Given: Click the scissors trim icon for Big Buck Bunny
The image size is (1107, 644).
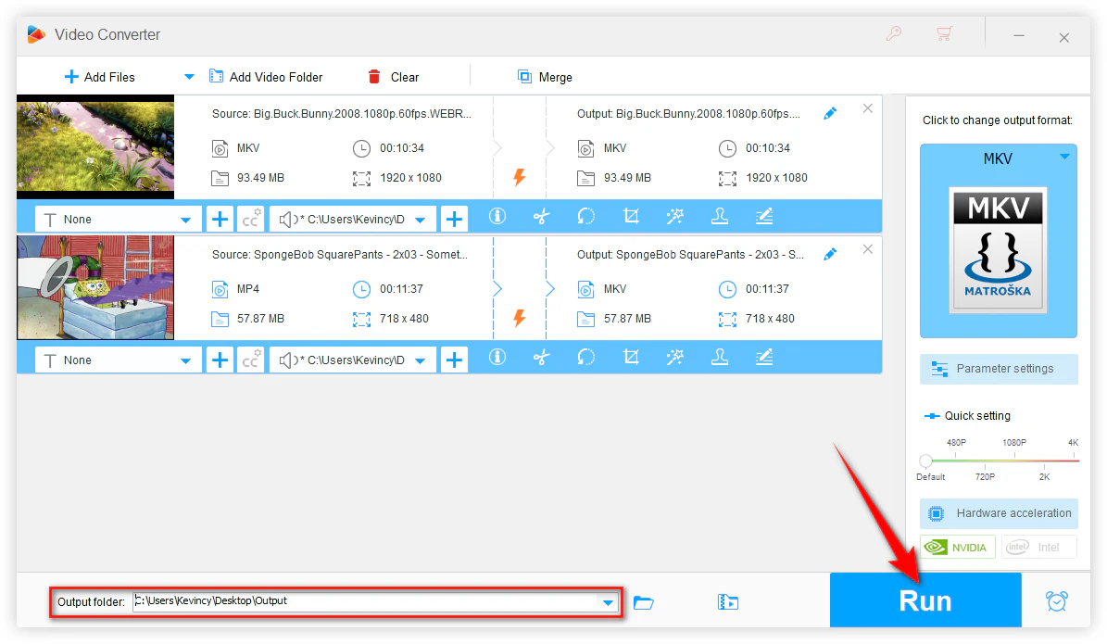Looking at the screenshot, I should coord(542,217).
